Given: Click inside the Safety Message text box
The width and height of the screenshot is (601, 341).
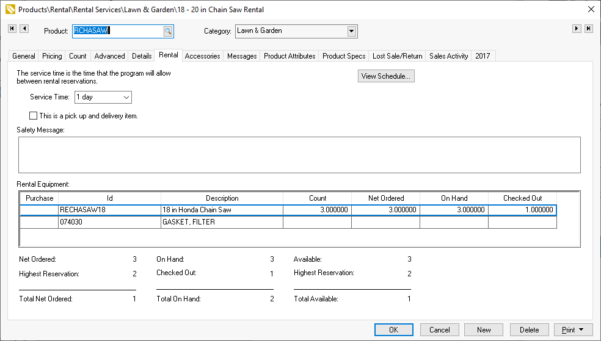Looking at the screenshot, I should [x=299, y=155].
